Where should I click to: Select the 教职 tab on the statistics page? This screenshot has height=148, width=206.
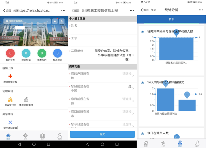[171, 19]
